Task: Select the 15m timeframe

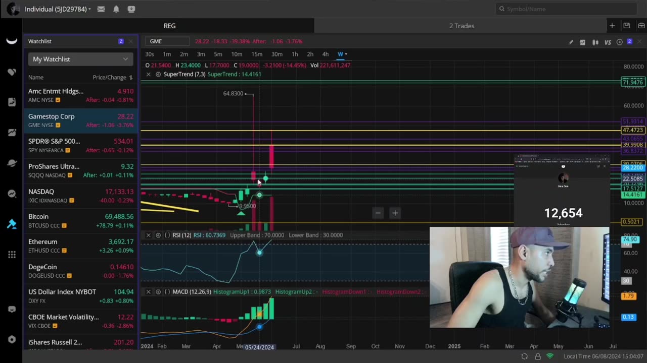Action: click(257, 54)
